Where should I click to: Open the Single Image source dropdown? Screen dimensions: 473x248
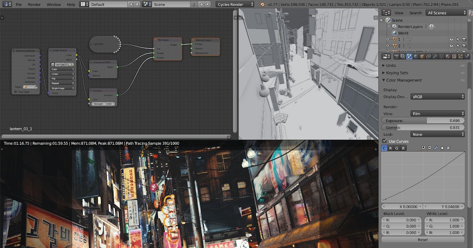[x=63, y=88]
